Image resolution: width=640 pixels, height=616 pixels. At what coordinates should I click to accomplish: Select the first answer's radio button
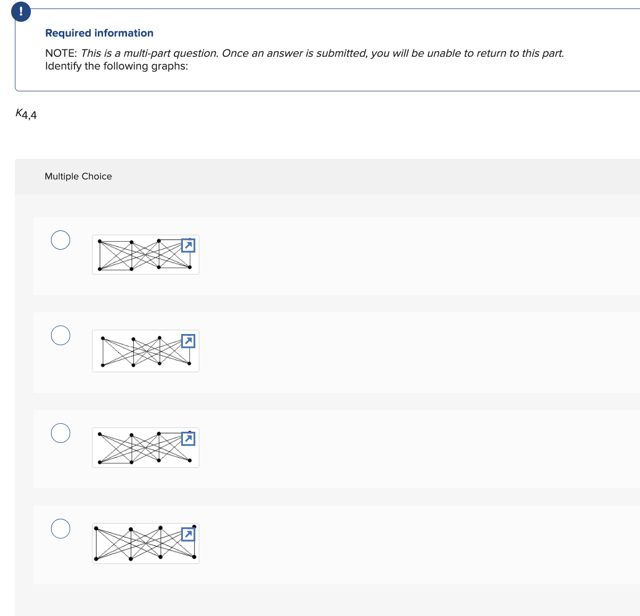pos(61,240)
